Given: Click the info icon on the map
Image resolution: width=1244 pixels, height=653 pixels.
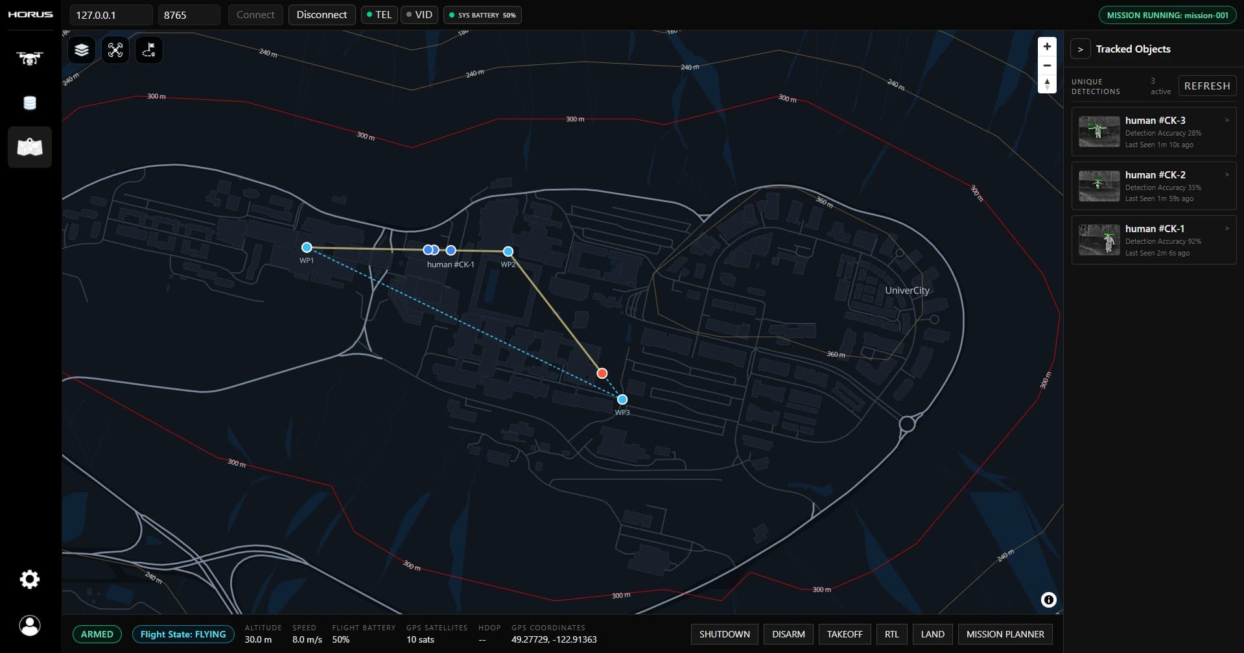Looking at the screenshot, I should [x=1048, y=600].
